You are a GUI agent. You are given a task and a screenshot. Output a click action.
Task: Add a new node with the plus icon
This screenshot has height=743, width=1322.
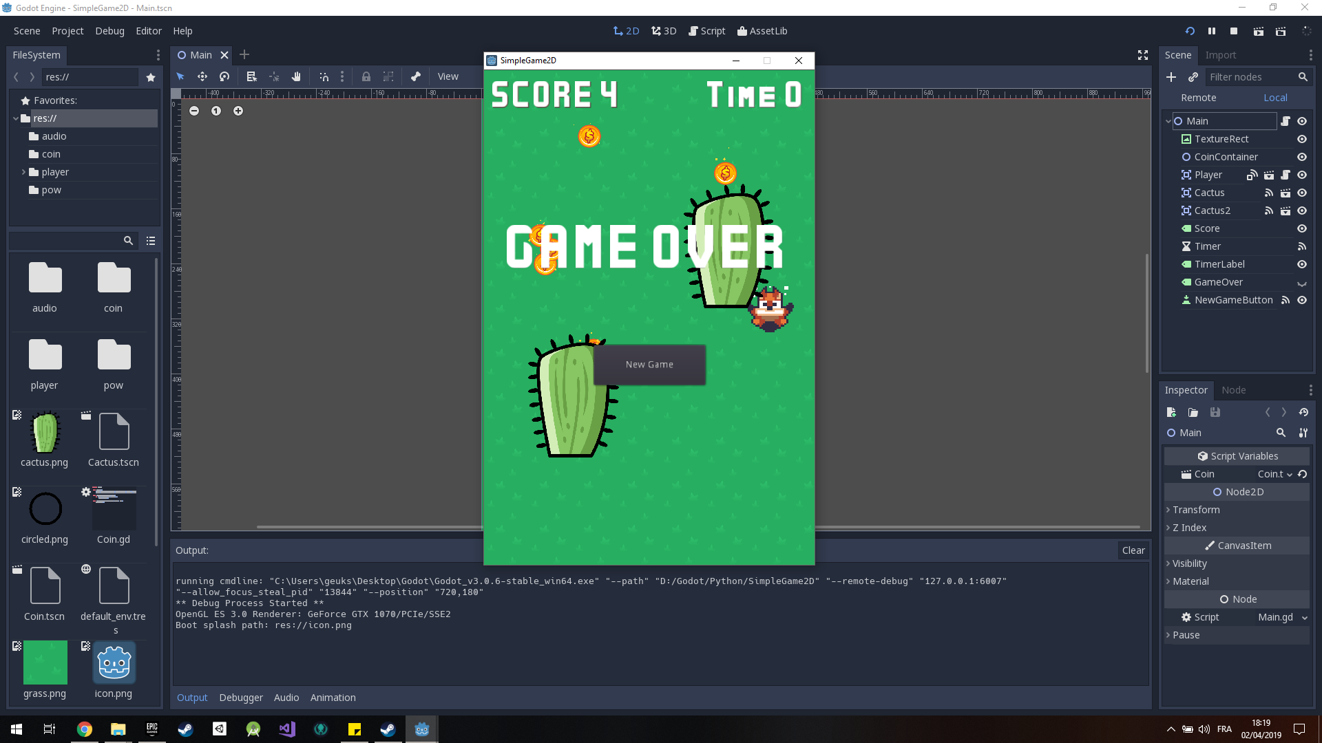[1171, 77]
